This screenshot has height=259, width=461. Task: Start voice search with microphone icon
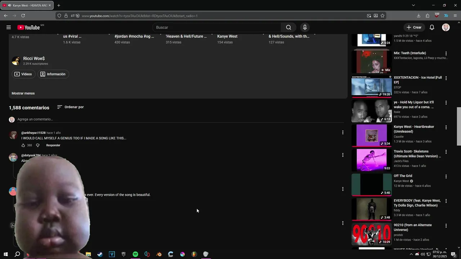(305, 27)
